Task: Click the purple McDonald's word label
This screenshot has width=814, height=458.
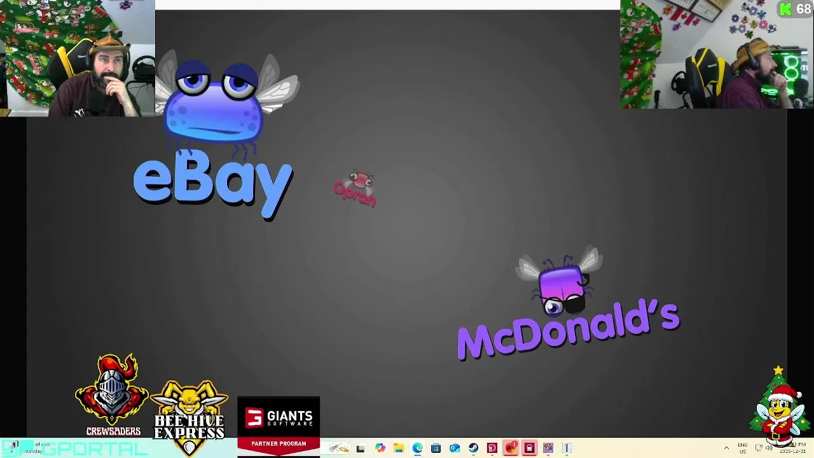Action: click(x=569, y=331)
